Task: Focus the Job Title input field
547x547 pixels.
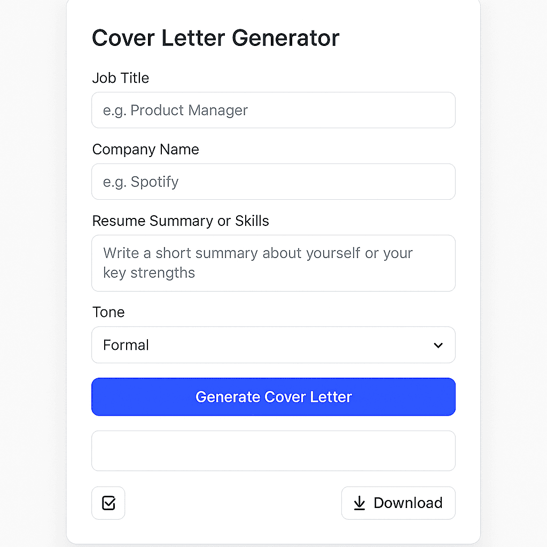Action: 273,110
